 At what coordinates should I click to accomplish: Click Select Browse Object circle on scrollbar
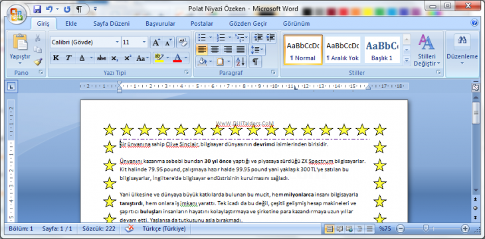[x=476, y=208]
